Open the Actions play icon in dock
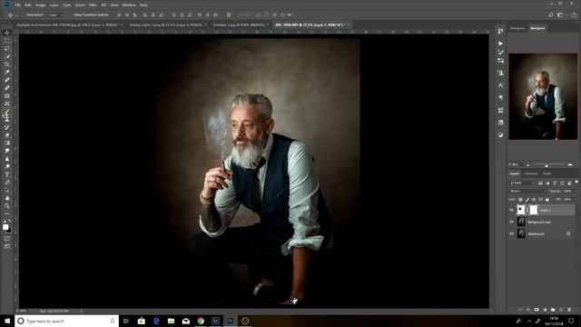Viewport: 581px width, 327px height. coord(500,44)
